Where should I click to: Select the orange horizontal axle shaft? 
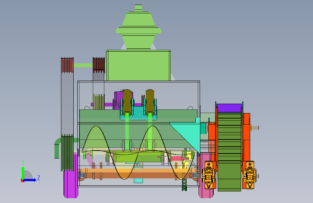click(138, 174)
